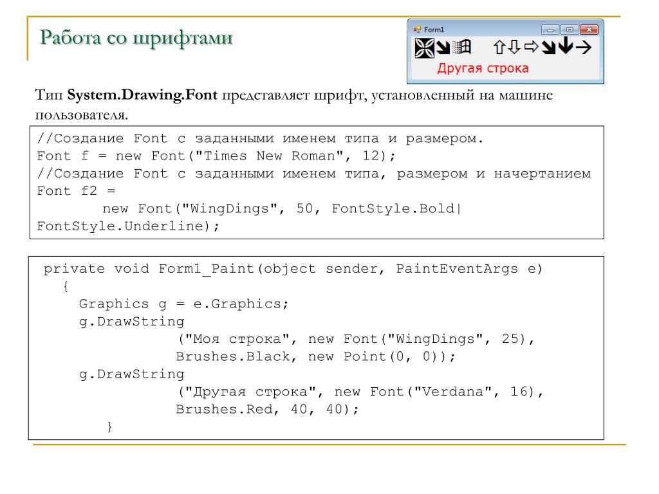Image resolution: width=659 pixels, height=494 pixels.
Task: Click the thin right arrow glyph in Form1
Action: (583, 47)
